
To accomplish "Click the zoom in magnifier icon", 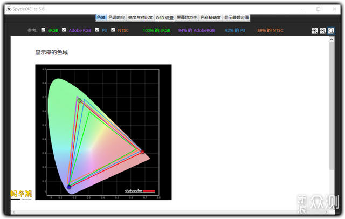I will (315, 31).
